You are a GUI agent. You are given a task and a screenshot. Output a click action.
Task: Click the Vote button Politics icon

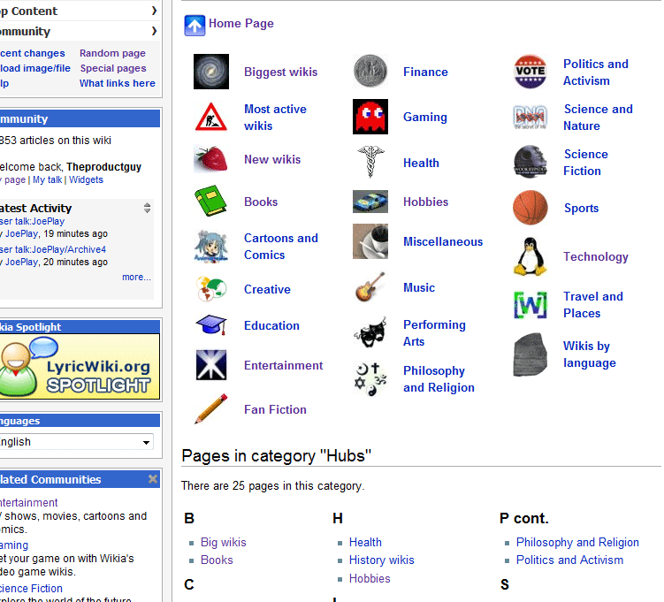pos(530,72)
